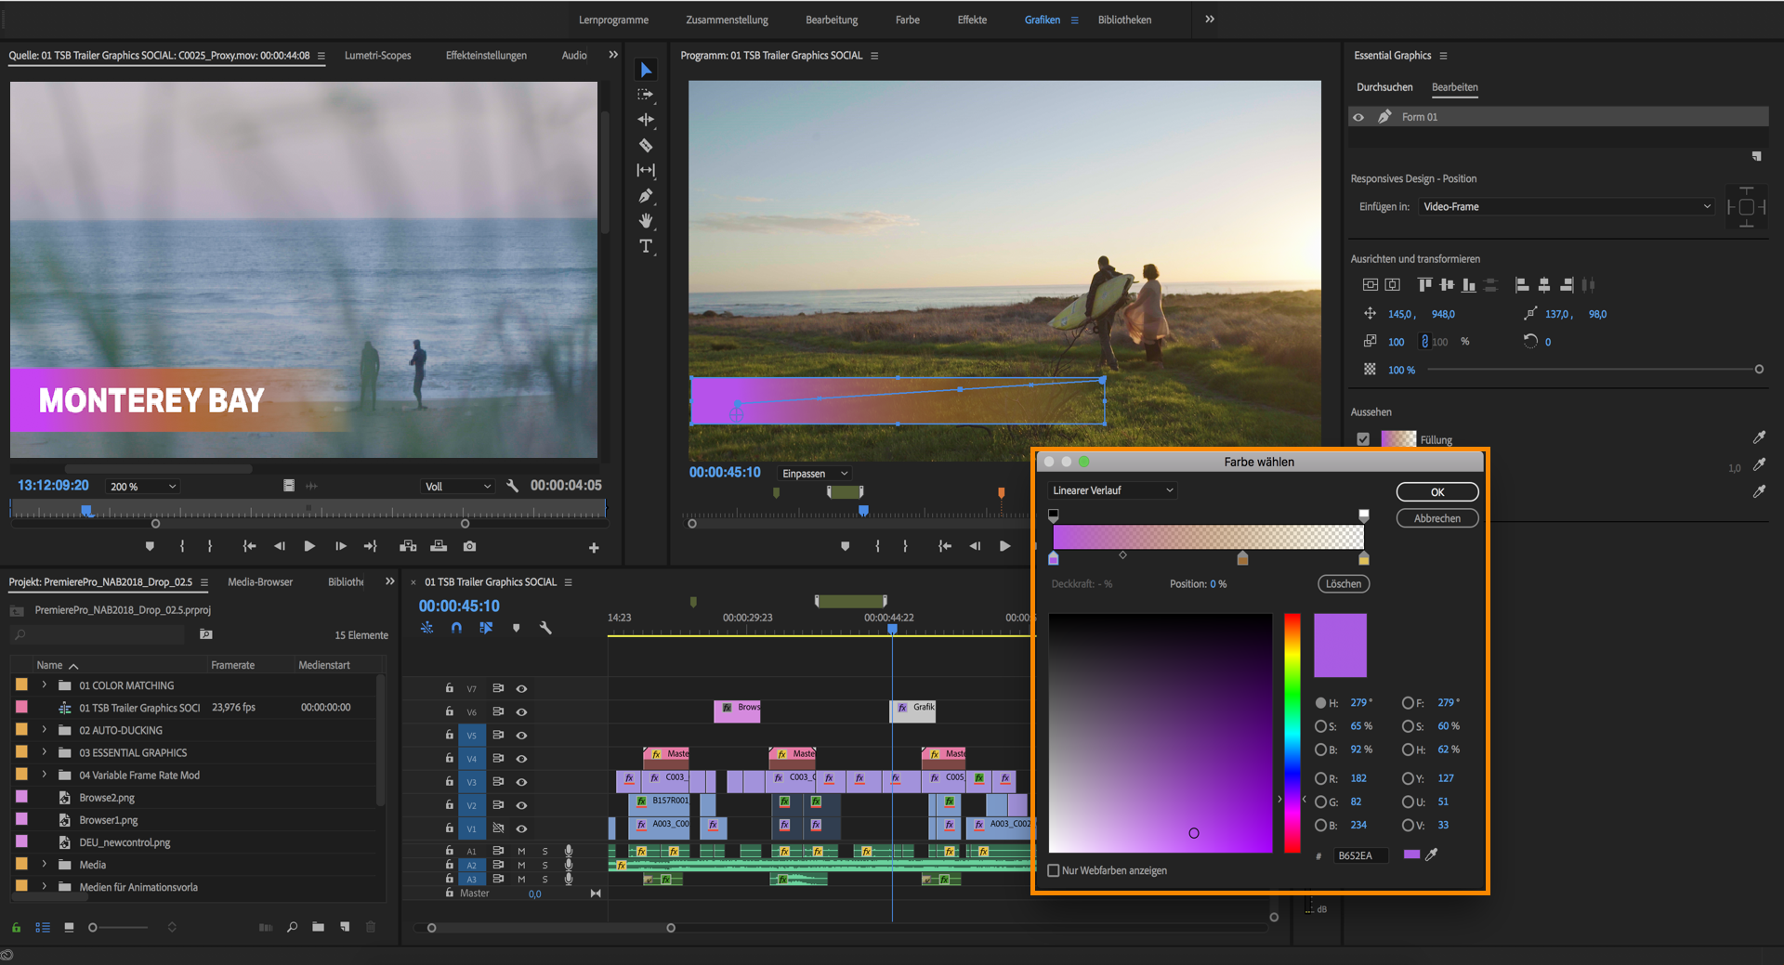
Task: Pick color with eyedropper beside hex field
Action: tap(1432, 854)
